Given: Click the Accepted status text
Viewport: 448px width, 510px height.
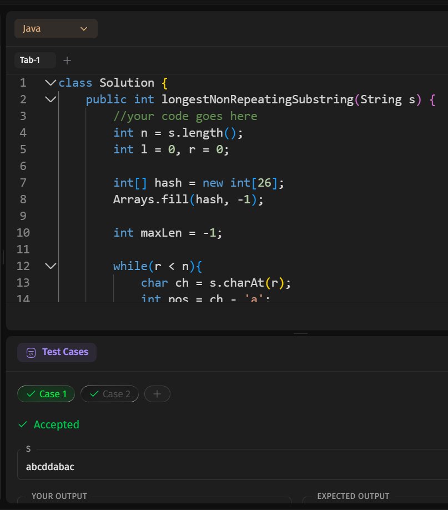Looking at the screenshot, I should click(x=57, y=424).
